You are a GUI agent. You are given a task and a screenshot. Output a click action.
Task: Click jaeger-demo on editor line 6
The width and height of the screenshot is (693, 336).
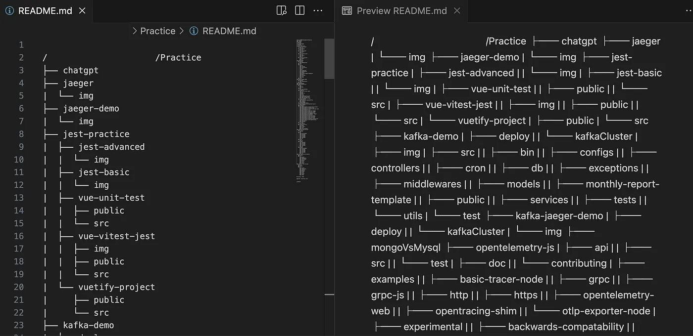pos(91,108)
